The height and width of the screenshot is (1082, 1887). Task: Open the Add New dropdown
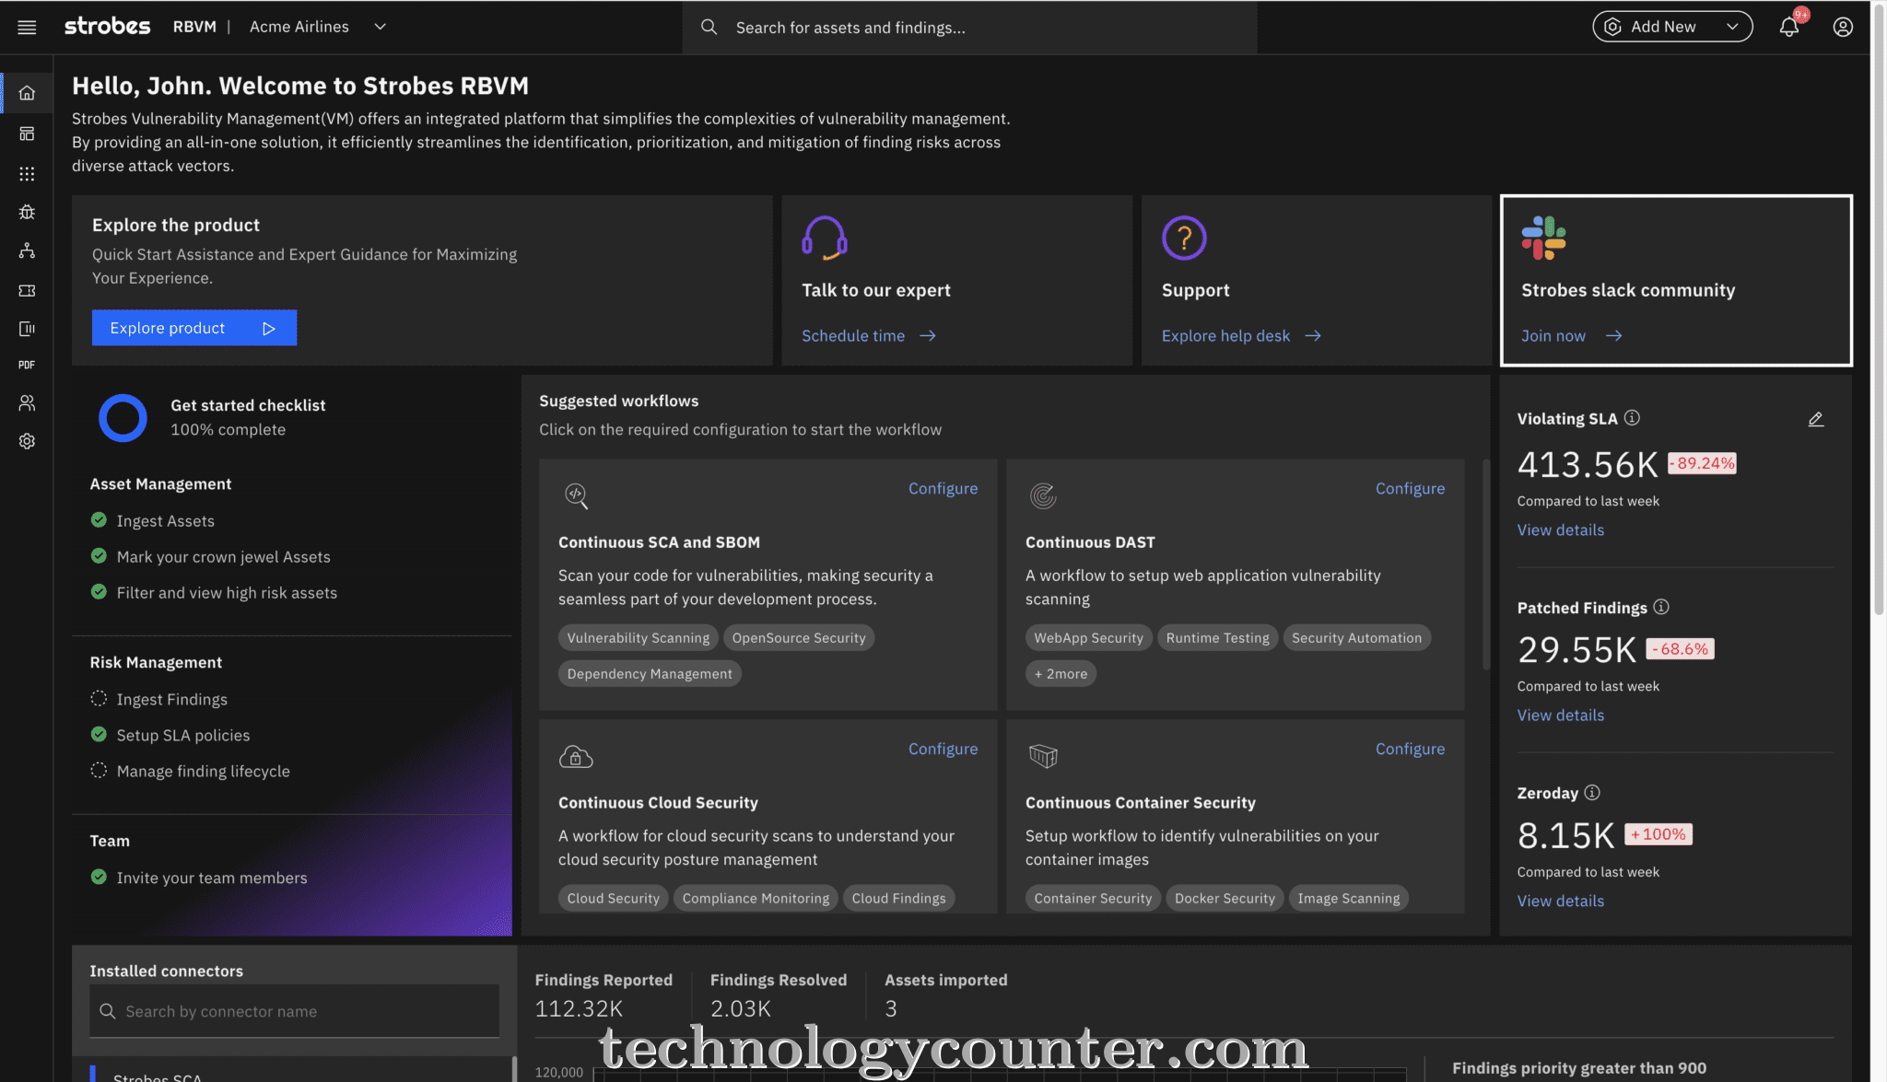tap(1672, 27)
